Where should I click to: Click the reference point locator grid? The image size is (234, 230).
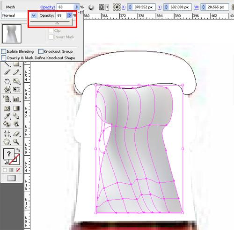tap(117, 7)
